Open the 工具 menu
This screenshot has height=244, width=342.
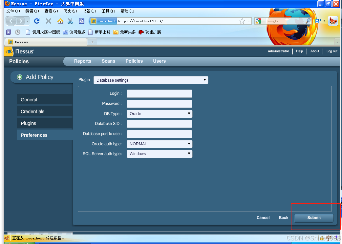(108, 11)
